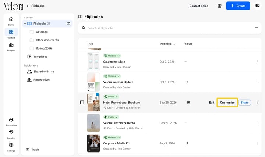Click the Flipbooks book icon in page heading

(x=80, y=17)
